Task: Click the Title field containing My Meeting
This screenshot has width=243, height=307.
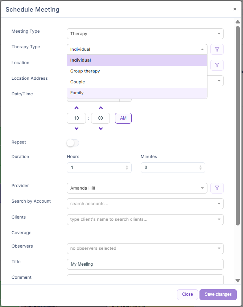Action: 145,264
